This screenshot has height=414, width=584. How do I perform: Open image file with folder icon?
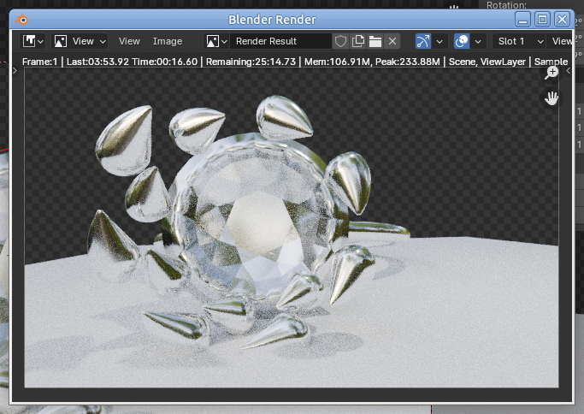click(x=375, y=41)
